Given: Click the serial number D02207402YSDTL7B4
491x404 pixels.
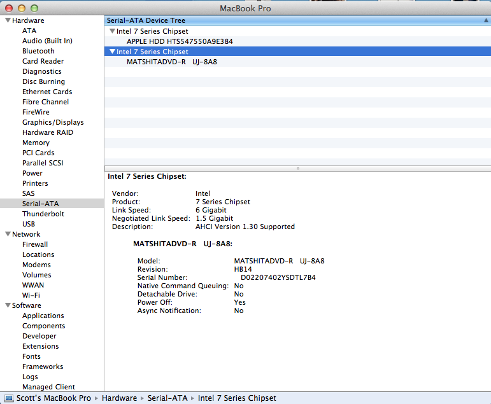Looking at the screenshot, I should (x=278, y=277).
